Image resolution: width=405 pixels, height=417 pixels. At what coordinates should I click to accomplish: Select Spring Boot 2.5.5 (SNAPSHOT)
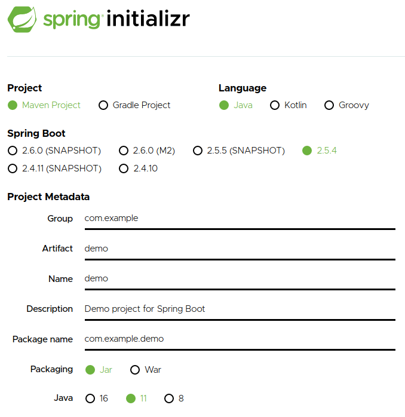pyautogui.click(x=198, y=151)
